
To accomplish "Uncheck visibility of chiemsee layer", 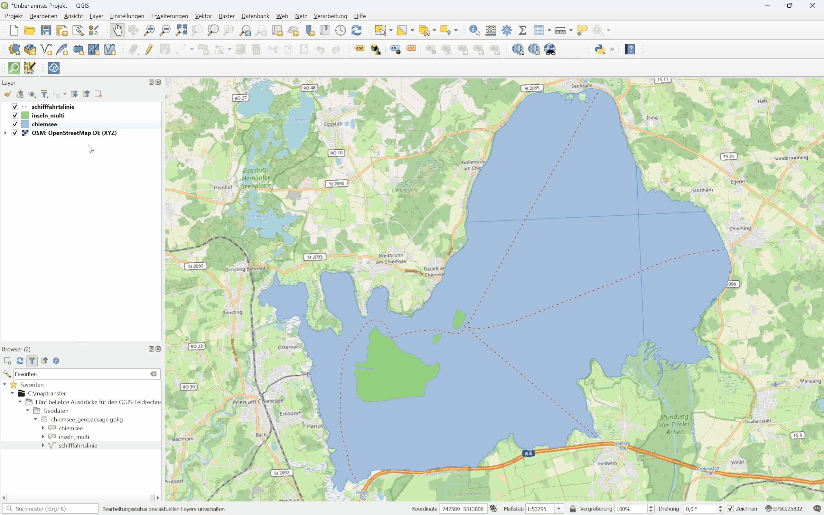I will click(x=14, y=124).
